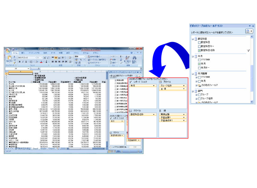This screenshot has width=257, height=188.
Task: Open 勘定科目名称 dropdown in enlarged Row Labels box
Action: pyautogui.click(x=154, y=115)
